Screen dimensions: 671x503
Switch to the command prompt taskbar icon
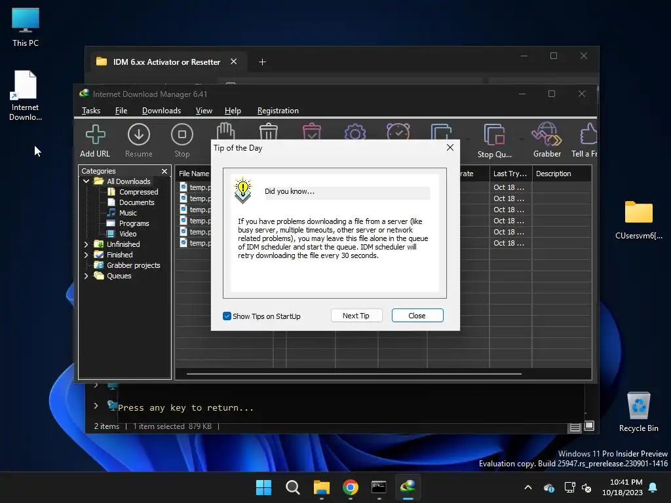[x=379, y=487]
